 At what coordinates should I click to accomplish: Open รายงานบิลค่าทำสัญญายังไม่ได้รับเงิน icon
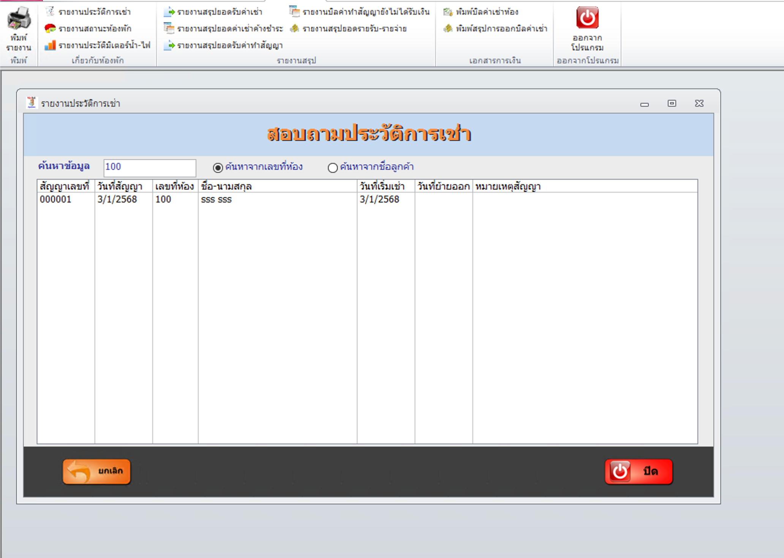click(x=294, y=12)
